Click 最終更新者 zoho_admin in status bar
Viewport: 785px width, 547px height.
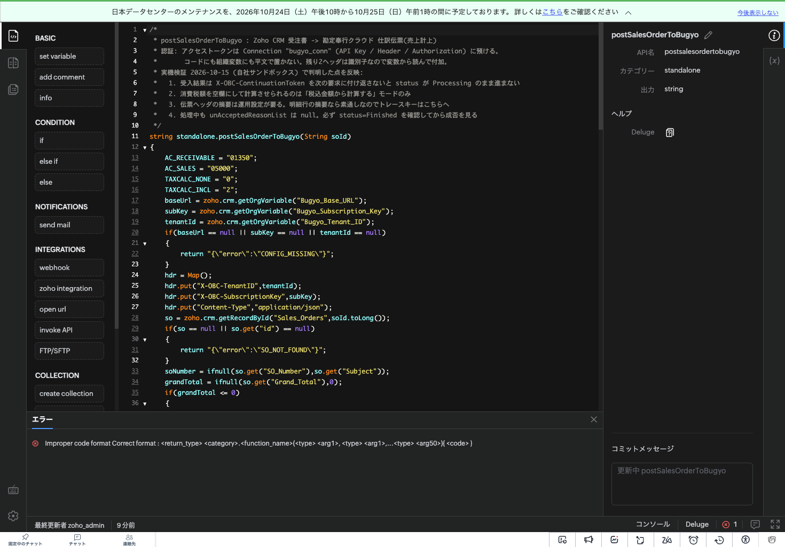[69, 525]
